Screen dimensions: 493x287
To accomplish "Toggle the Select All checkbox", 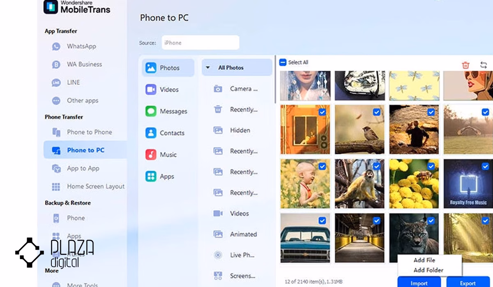I will coord(283,62).
